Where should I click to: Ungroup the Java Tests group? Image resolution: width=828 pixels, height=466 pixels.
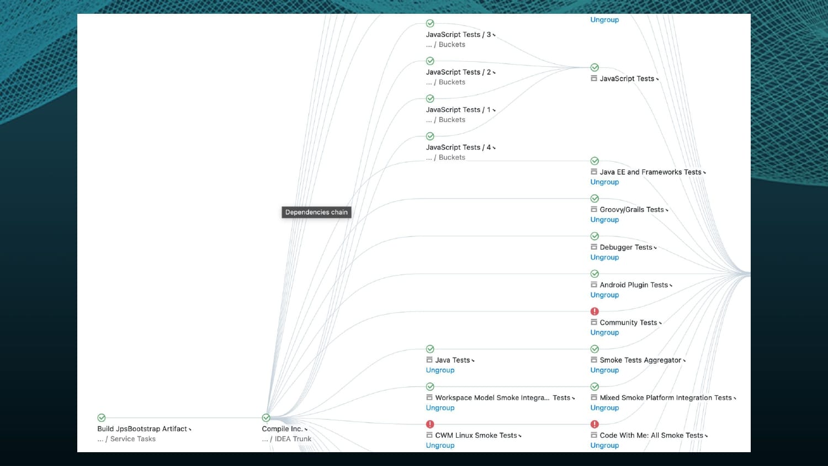click(x=440, y=370)
